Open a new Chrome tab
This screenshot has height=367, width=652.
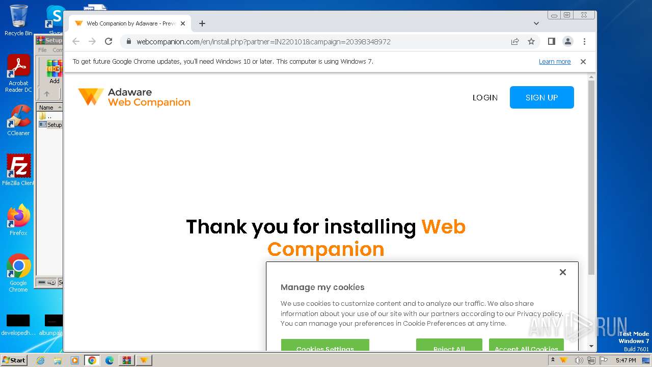202,23
